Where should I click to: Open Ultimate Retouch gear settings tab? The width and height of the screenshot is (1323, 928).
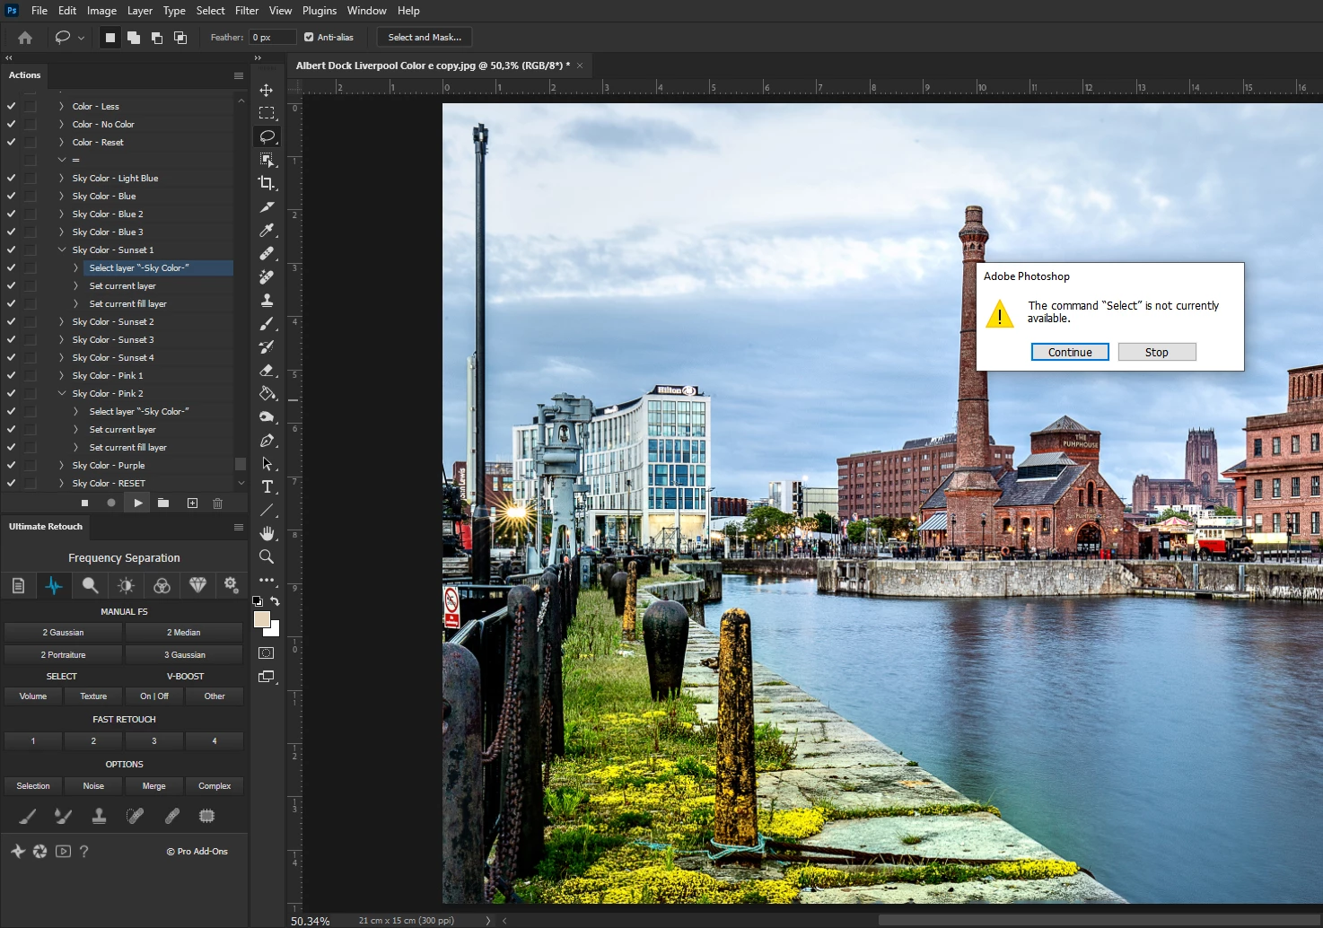pos(231,585)
